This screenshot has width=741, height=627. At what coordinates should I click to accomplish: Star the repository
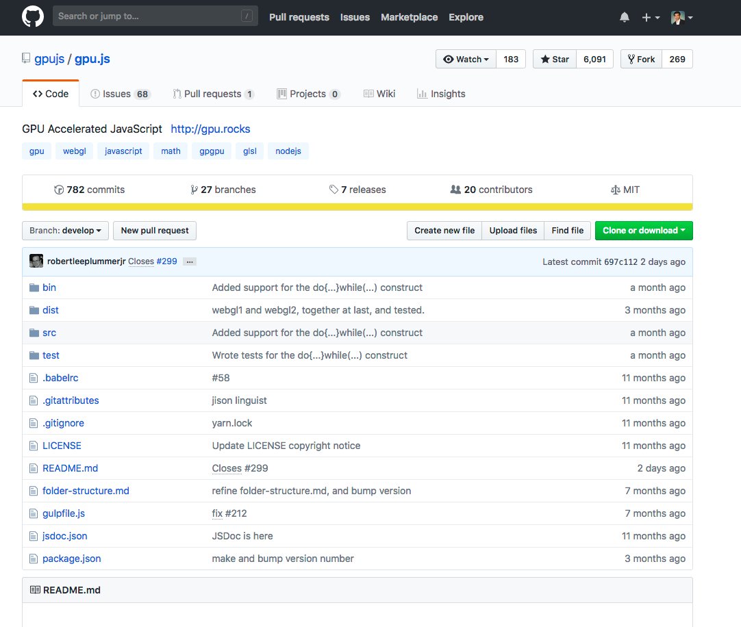[x=555, y=59]
